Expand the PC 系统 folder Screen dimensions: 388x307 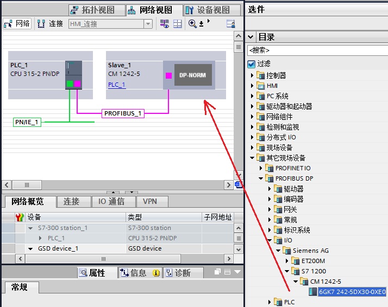(252, 96)
